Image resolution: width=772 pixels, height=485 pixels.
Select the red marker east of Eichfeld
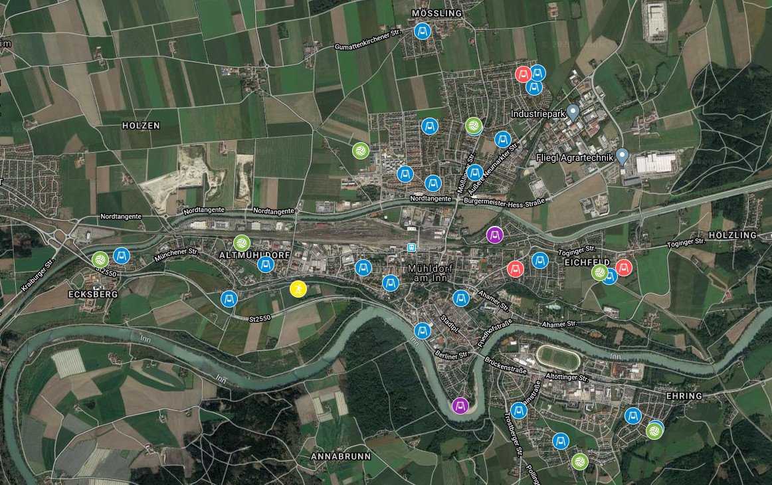tap(624, 268)
